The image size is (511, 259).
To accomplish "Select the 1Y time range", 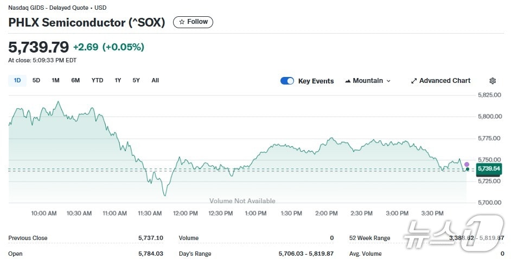I will (118, 80).
